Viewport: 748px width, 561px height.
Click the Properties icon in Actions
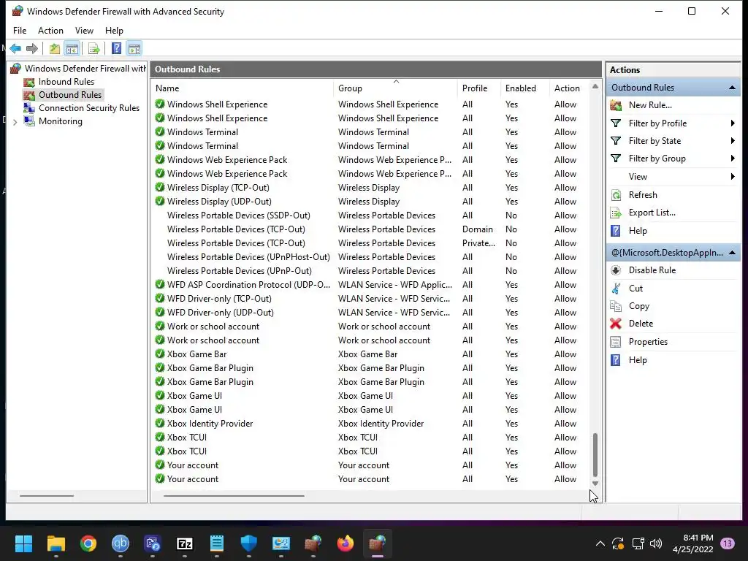[x=616, y=342]
